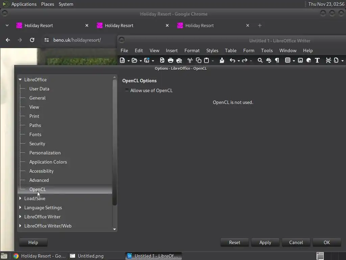Open the Styles menu
Image resolution: width=346 pixels, height=260 pixels.
click(212, 51)
